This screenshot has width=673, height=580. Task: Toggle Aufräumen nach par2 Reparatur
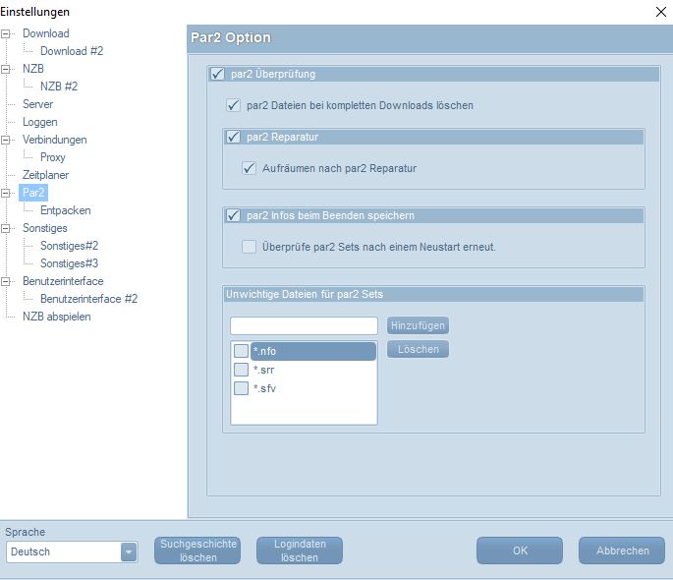click(x=250, y=168)
